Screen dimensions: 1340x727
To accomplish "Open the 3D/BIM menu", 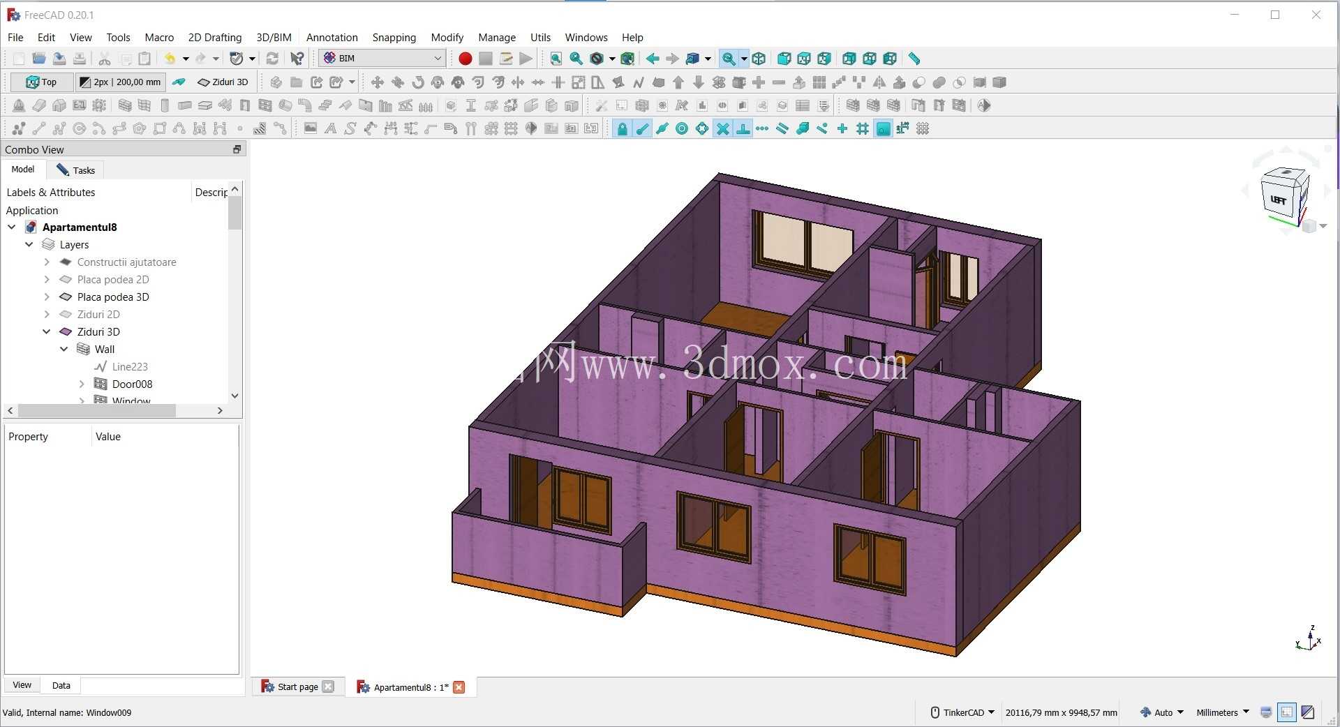I will coord(274,38).
